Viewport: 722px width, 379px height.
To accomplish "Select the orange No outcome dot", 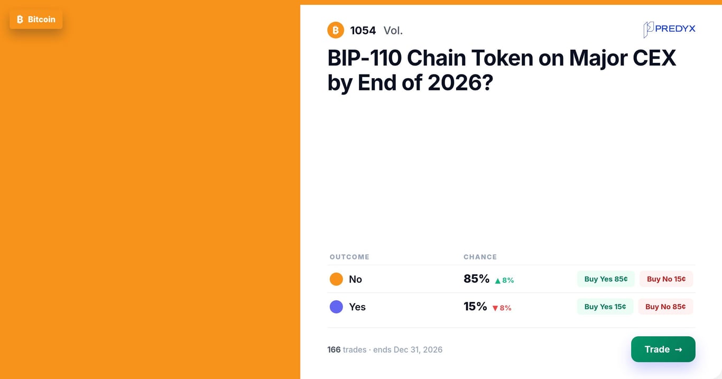I will click(x=336, y=279).
